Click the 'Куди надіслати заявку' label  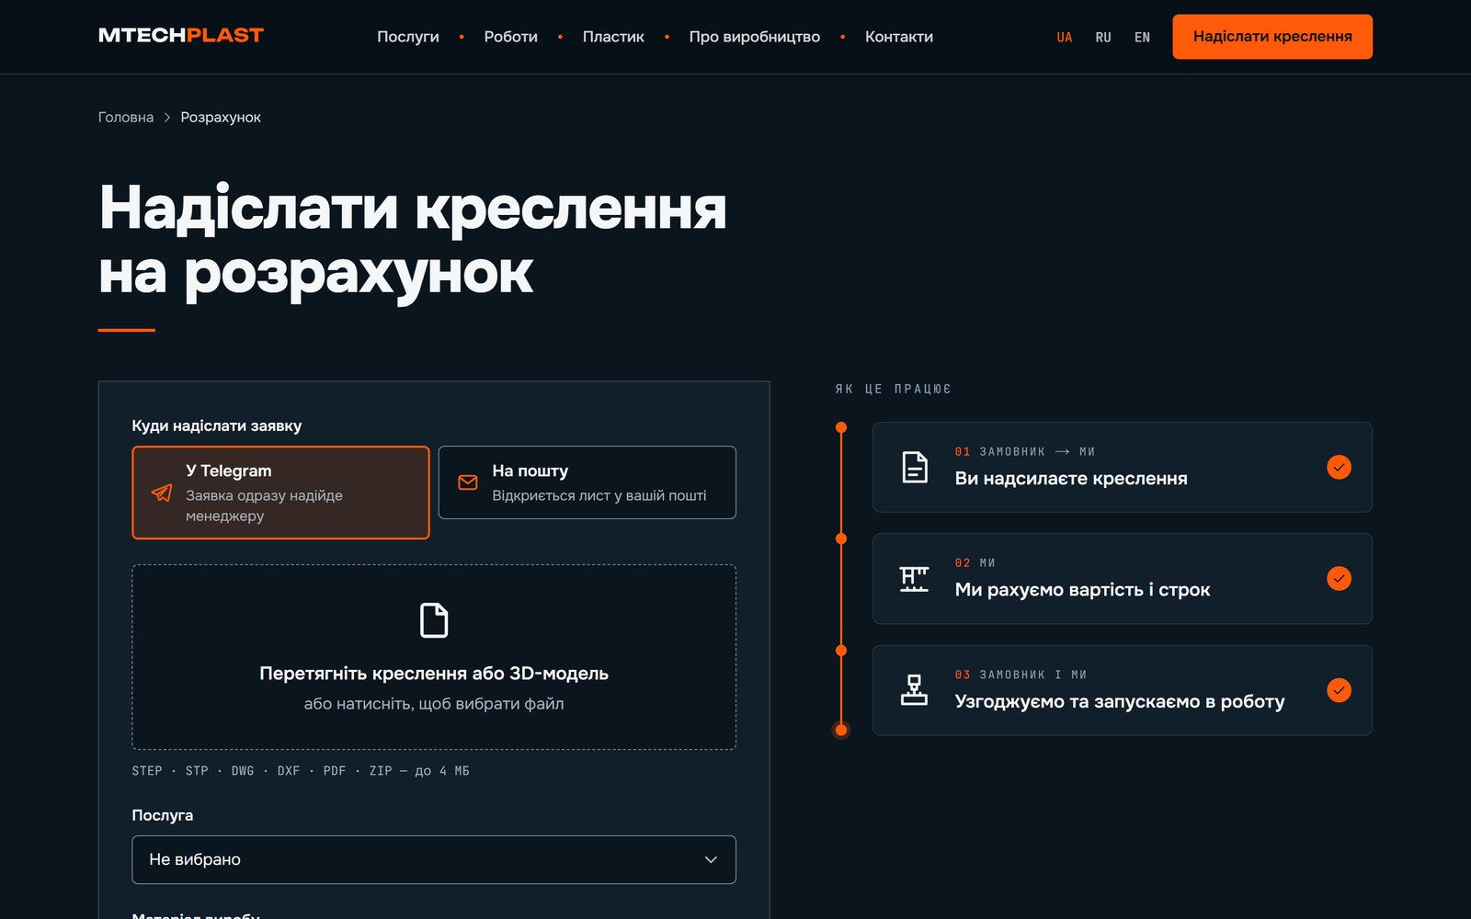point(217,425)
